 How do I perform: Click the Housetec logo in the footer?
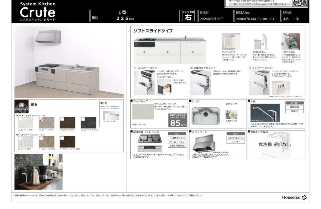pyautogui.click(x=294, y=197)
